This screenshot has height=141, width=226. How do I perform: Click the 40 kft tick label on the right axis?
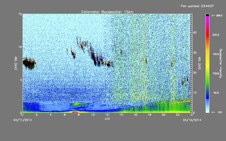point(195,32)
